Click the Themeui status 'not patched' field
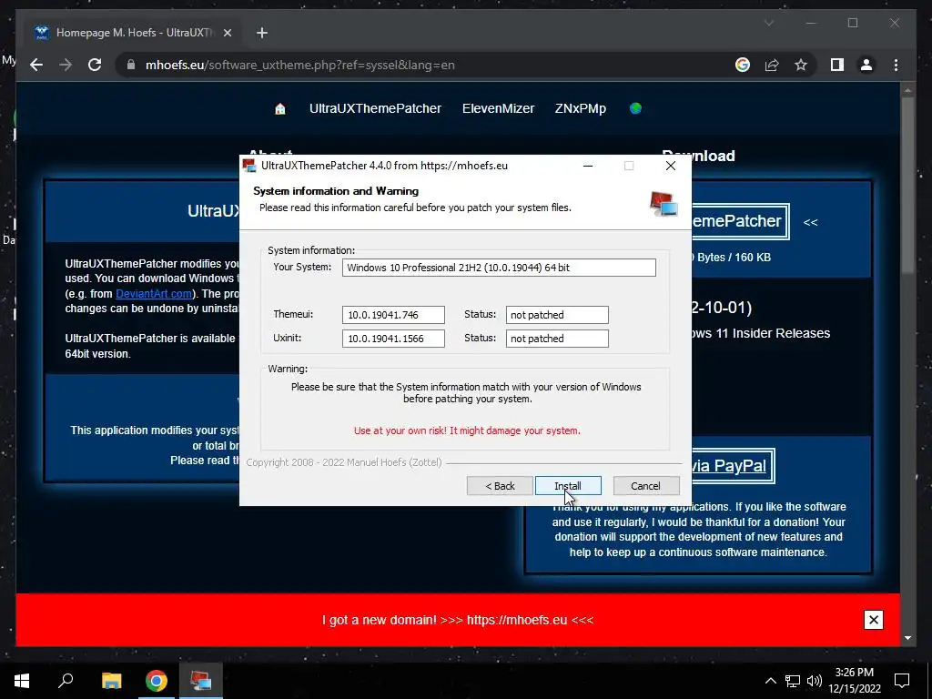932x699 pixels. tap(557, 315)
